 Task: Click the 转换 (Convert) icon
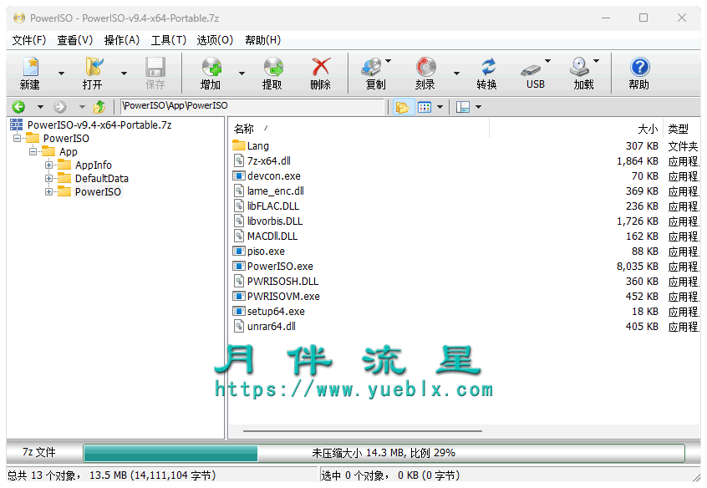coord(488,67)
